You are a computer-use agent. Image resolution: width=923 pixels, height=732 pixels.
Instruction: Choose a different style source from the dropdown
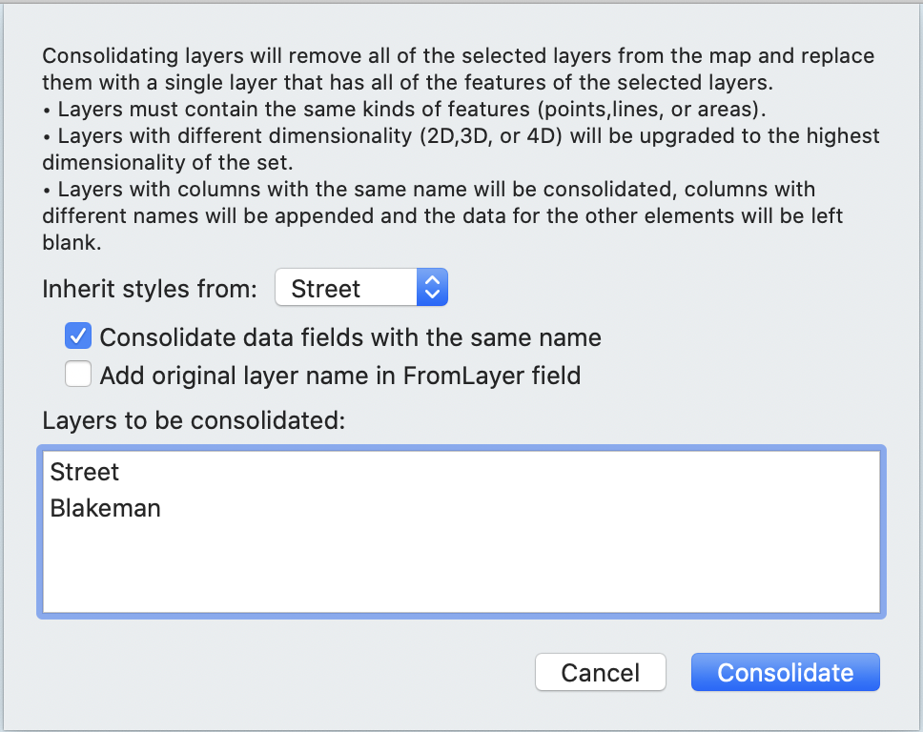pyautogui.click(x=360, y=287)
